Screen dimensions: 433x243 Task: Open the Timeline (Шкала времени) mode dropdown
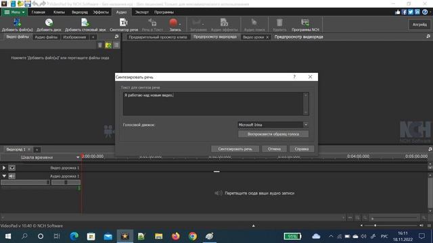click(x=78, y=157)
